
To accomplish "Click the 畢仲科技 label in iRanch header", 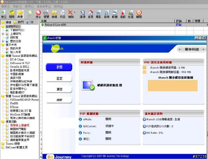I will tap(192, 49).
